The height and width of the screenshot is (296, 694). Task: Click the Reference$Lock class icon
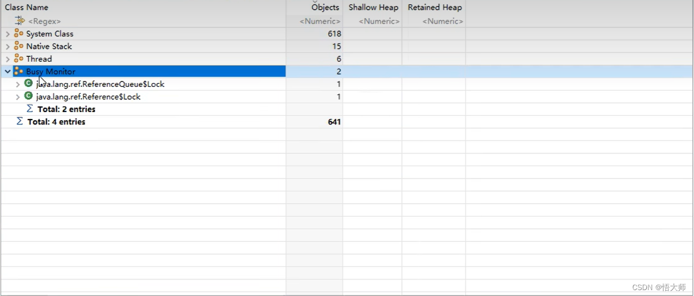pos(28,96)
